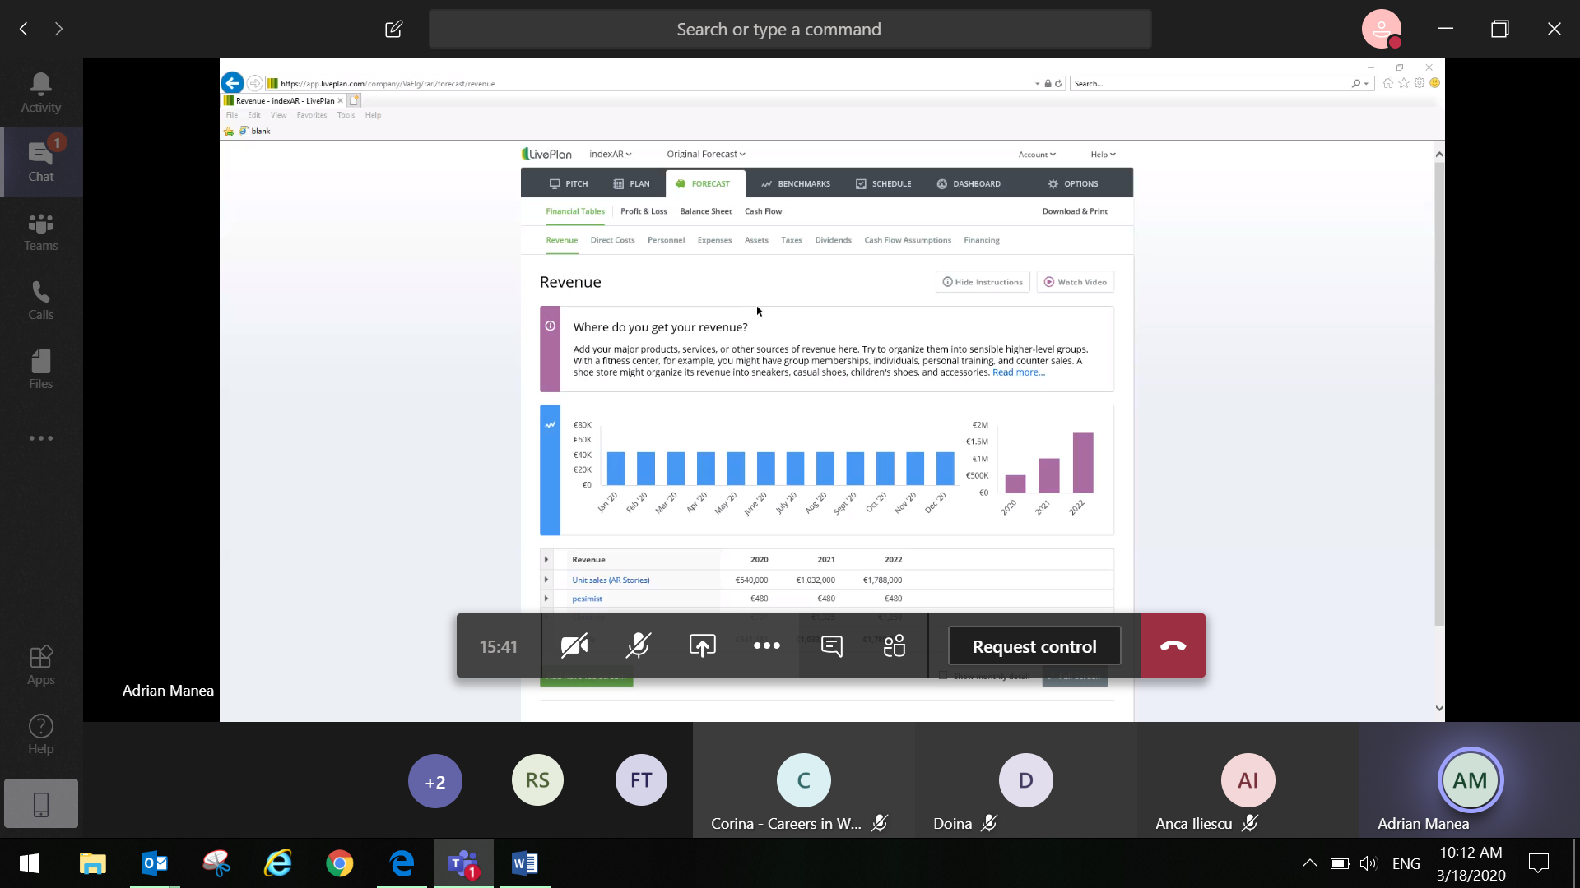Open the Help item in the sidebar
Viewport: 1580px width, 888px height.
pyautogui.click(x=40, y=734)
